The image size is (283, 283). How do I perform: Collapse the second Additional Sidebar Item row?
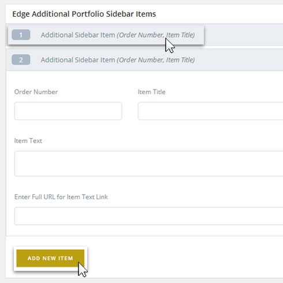[144, 60]
